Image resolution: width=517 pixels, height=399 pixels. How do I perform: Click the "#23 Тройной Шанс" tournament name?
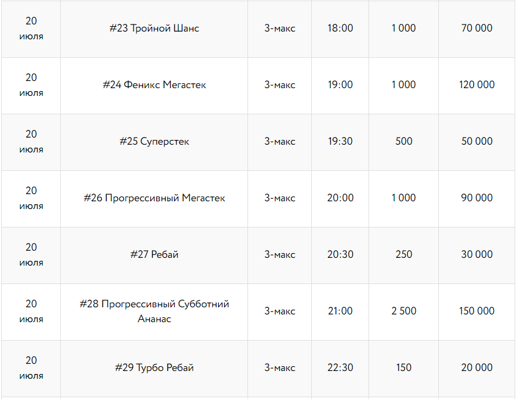(x=154, y=28)
